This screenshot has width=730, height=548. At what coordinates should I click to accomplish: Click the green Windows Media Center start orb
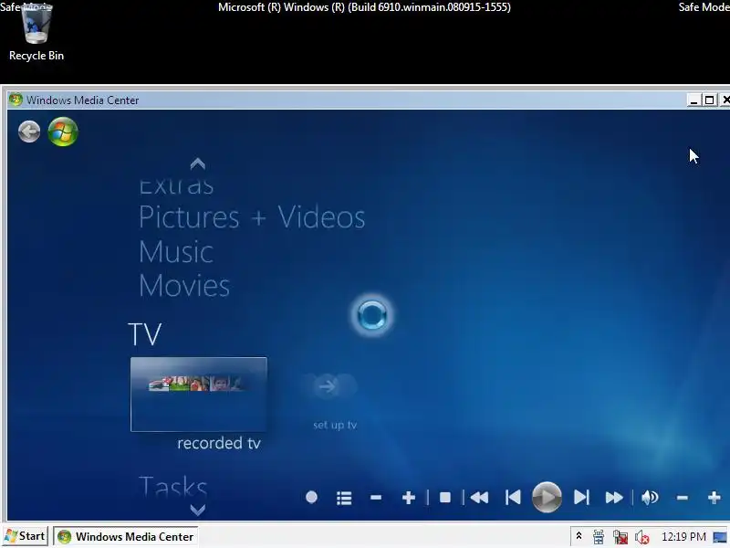pyautogui.click(x=63, y=132)
